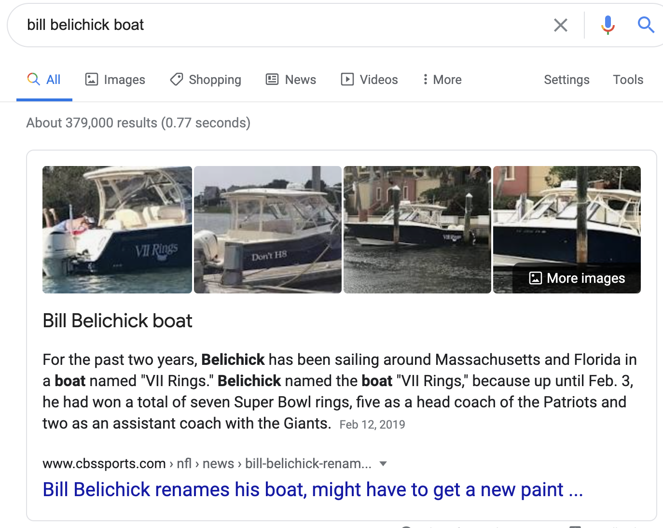Open the Tools menu
663x528 pixels.
pos(628,80)
